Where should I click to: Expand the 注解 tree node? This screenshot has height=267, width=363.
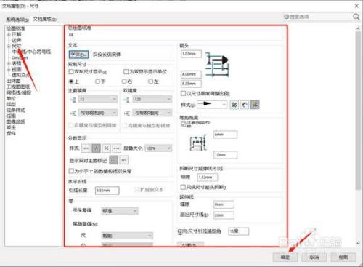click(9, 34)
